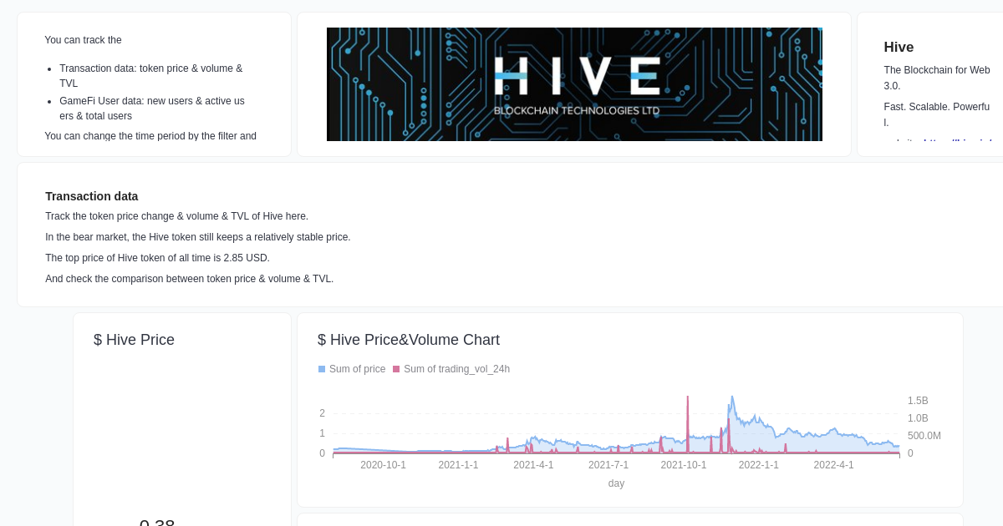Click the Transaction data heading link
This screenshot has height=526, width=1003.
pyautogui.click(x=91, y=196)
